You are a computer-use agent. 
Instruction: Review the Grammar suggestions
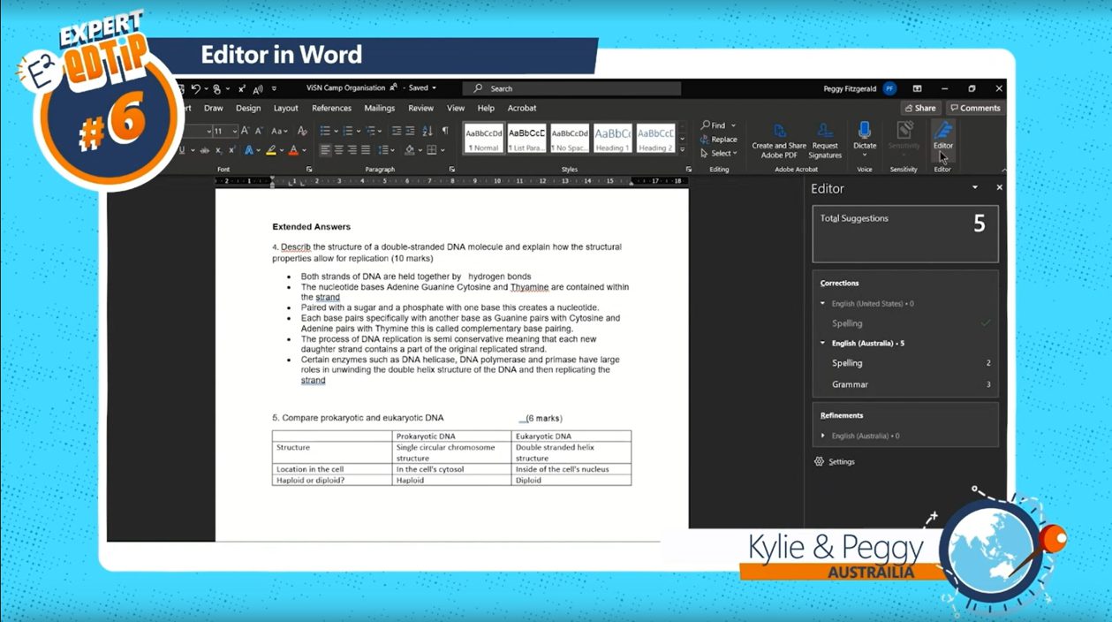click(x=905, y=384)
